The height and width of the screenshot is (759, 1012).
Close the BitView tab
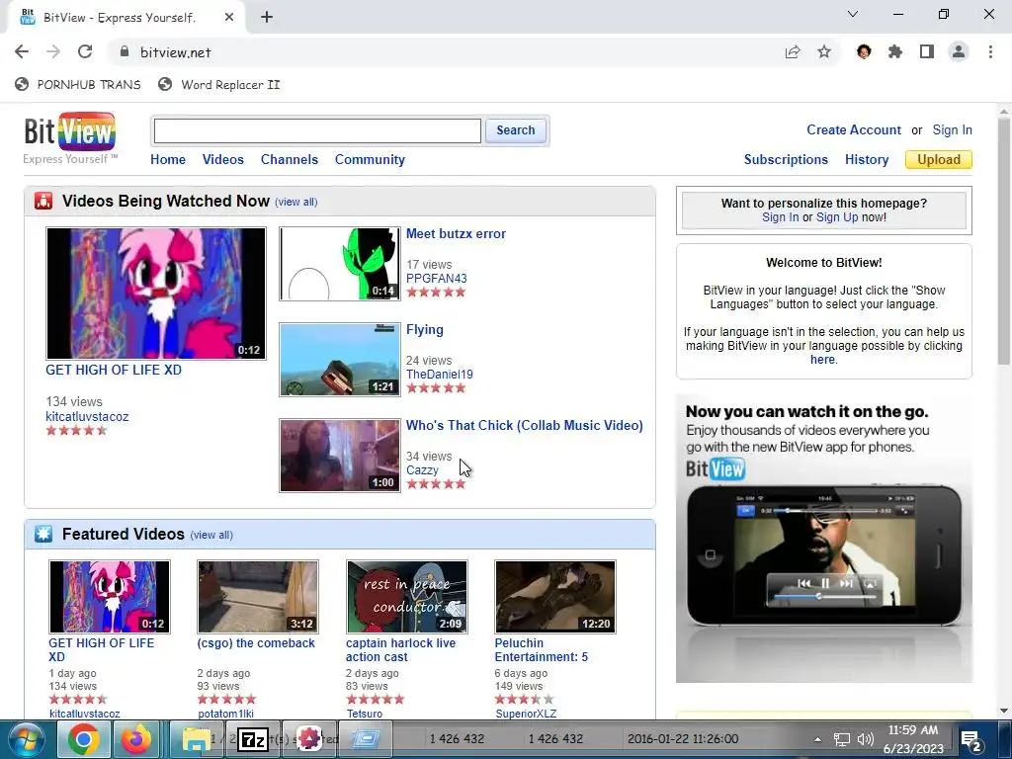point(229,18)
